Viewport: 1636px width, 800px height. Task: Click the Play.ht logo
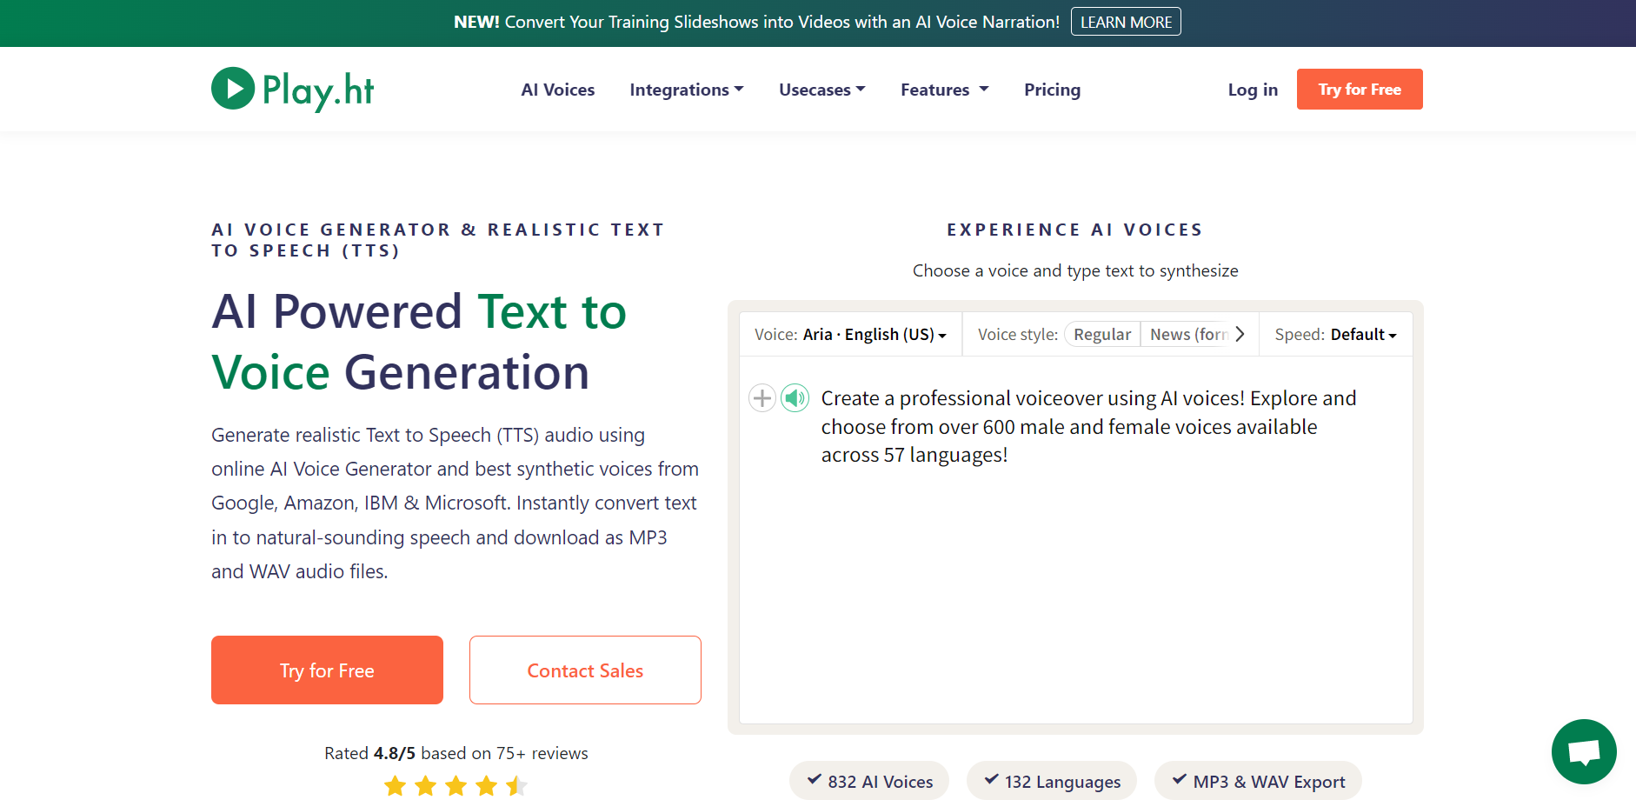tap(292, 90)
